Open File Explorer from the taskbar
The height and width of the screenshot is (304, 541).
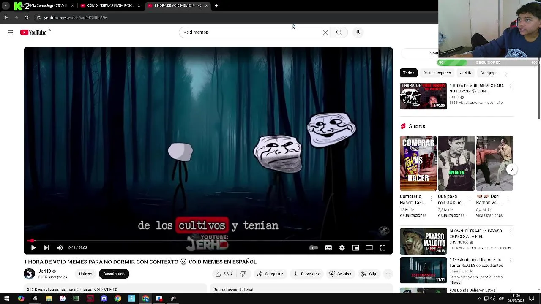click(49, 299)
